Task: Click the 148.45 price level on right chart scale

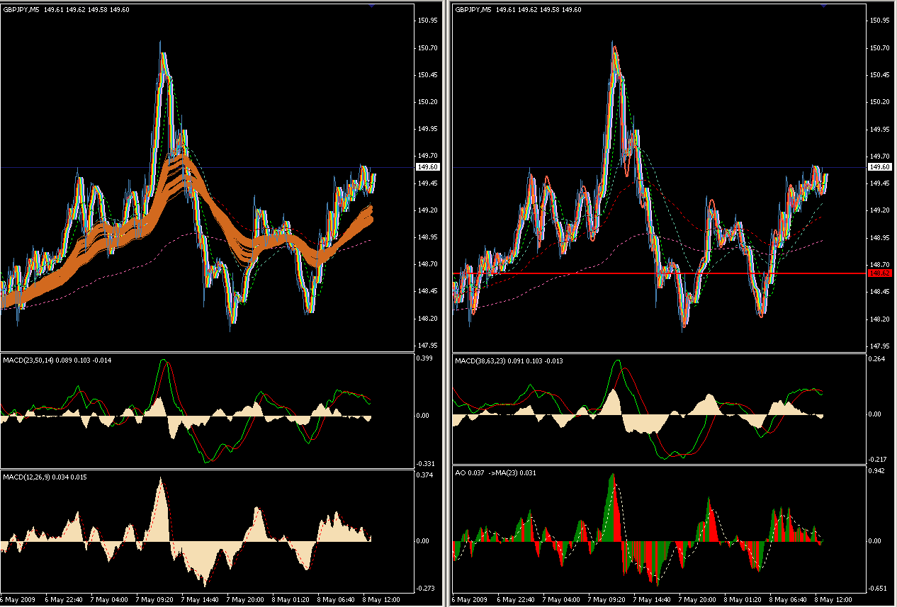Action: tap(880, 292)
